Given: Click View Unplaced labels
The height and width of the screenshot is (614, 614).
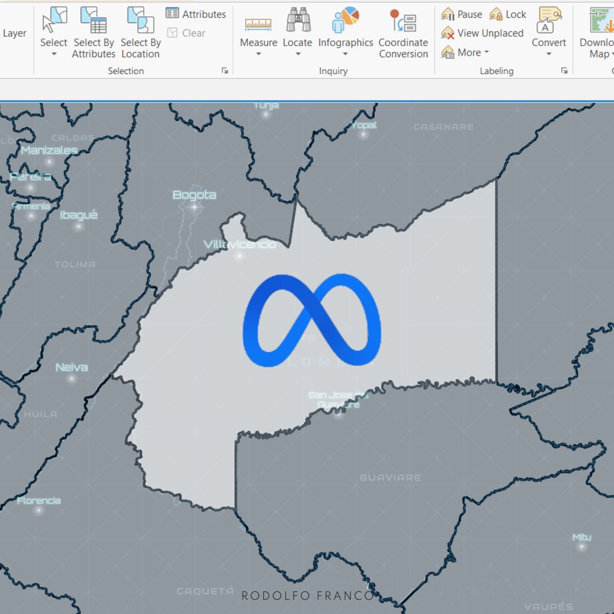Looking at the screenshot, I should pos(482,34).
